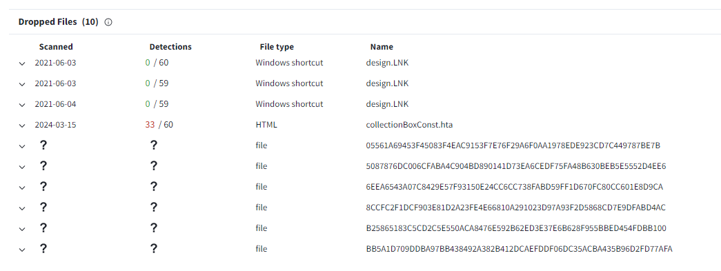Expand the row for file 6EEA6543A07C...
This screenshot has width=721, height=271.
(22, 188)
